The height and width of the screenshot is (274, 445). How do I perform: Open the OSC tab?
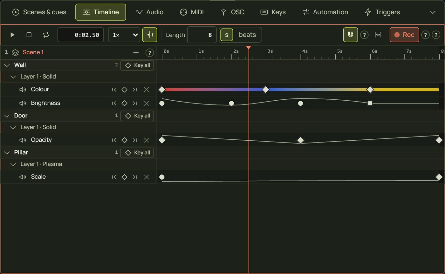232,12
